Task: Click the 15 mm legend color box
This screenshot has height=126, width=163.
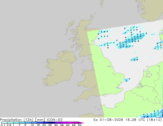Action: pos(40,123)
